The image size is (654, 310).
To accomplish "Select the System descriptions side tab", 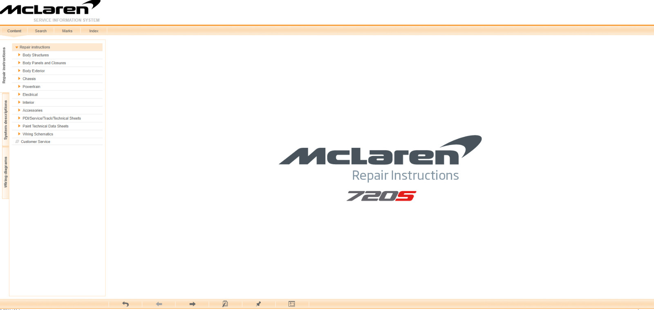I will (x=5, y=120).
